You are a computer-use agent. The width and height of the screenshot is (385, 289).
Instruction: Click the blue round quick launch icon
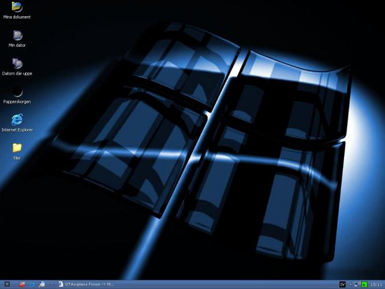(x=32, y=284)
